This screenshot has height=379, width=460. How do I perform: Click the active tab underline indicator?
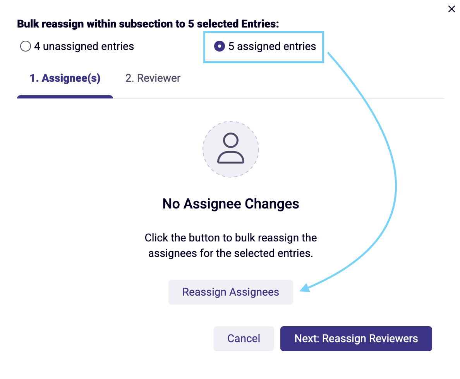click(x=65, y=97)
